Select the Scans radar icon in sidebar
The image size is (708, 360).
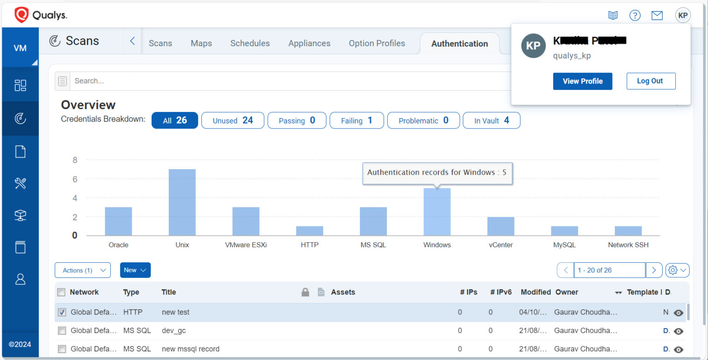[x=20, y=118]
